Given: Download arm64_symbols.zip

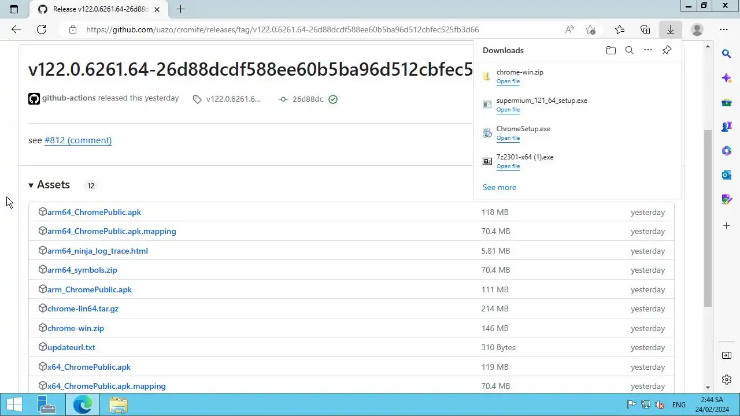Looking at the screenshot, I should (82, 270).
